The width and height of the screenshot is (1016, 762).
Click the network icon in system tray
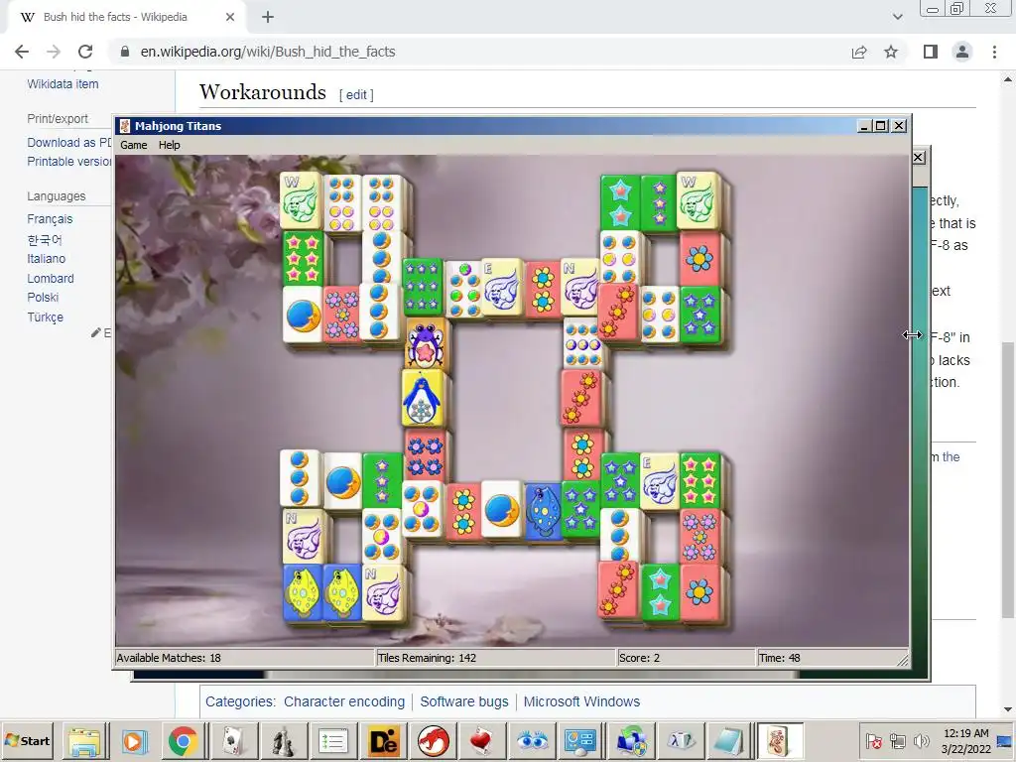(897, 740)
